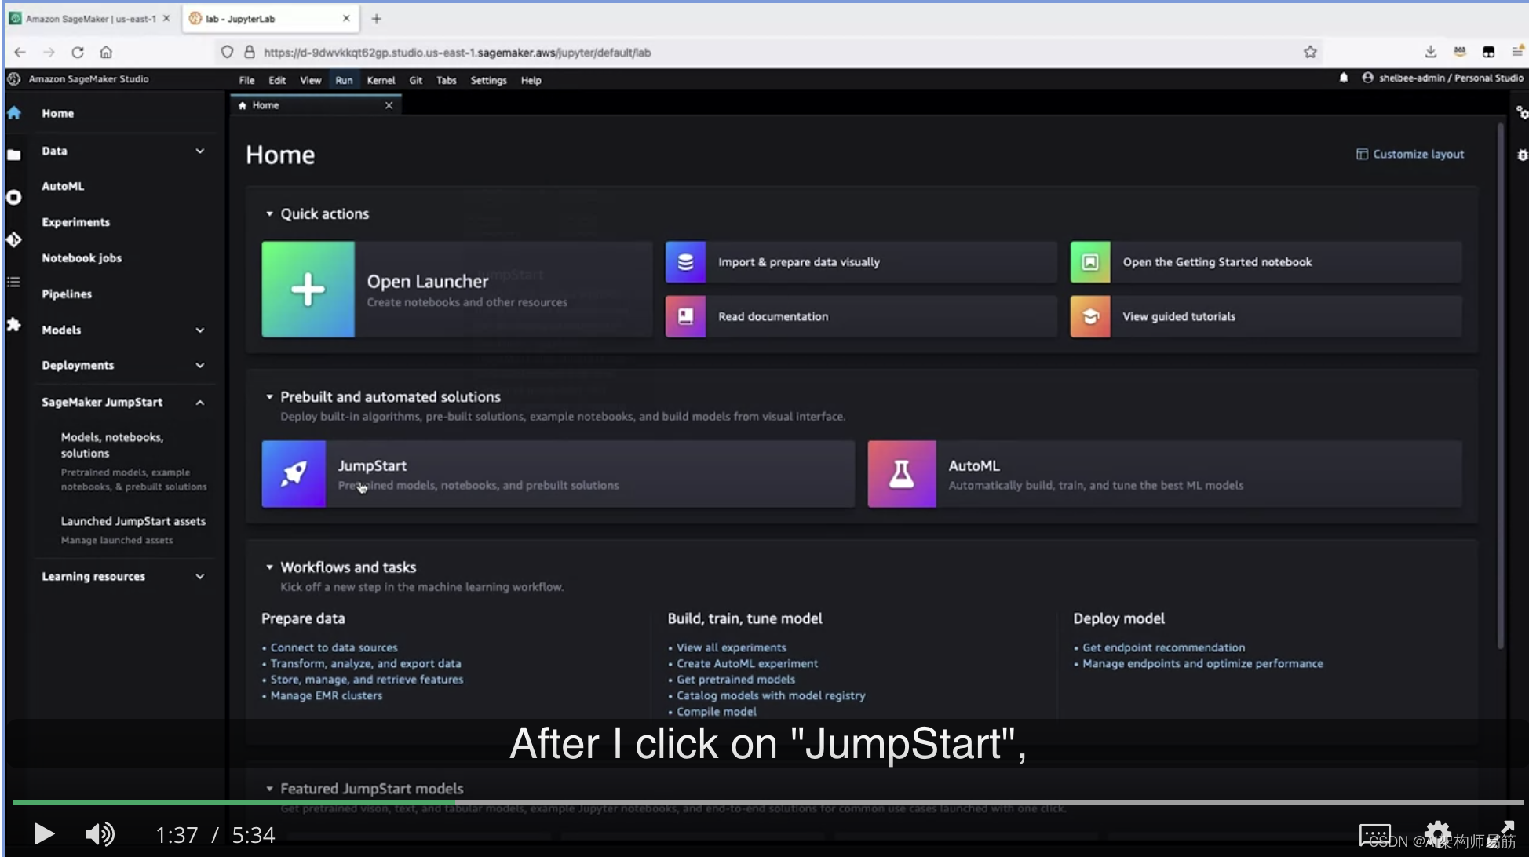This screenshot has width=1529, height=857.
Task: Toggle the Quick actions section collapse
Action: [x=270, y=213]
